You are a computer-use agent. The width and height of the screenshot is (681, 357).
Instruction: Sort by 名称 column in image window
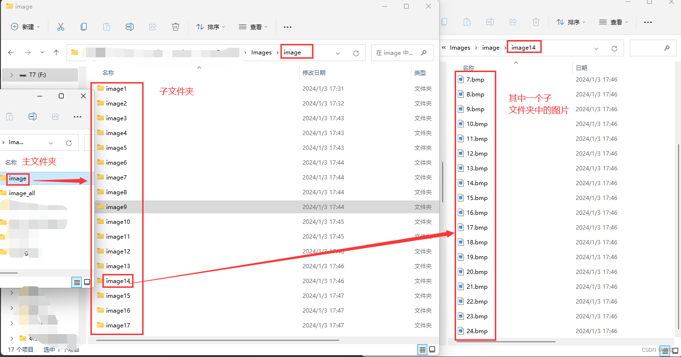[x=108, y=73]
